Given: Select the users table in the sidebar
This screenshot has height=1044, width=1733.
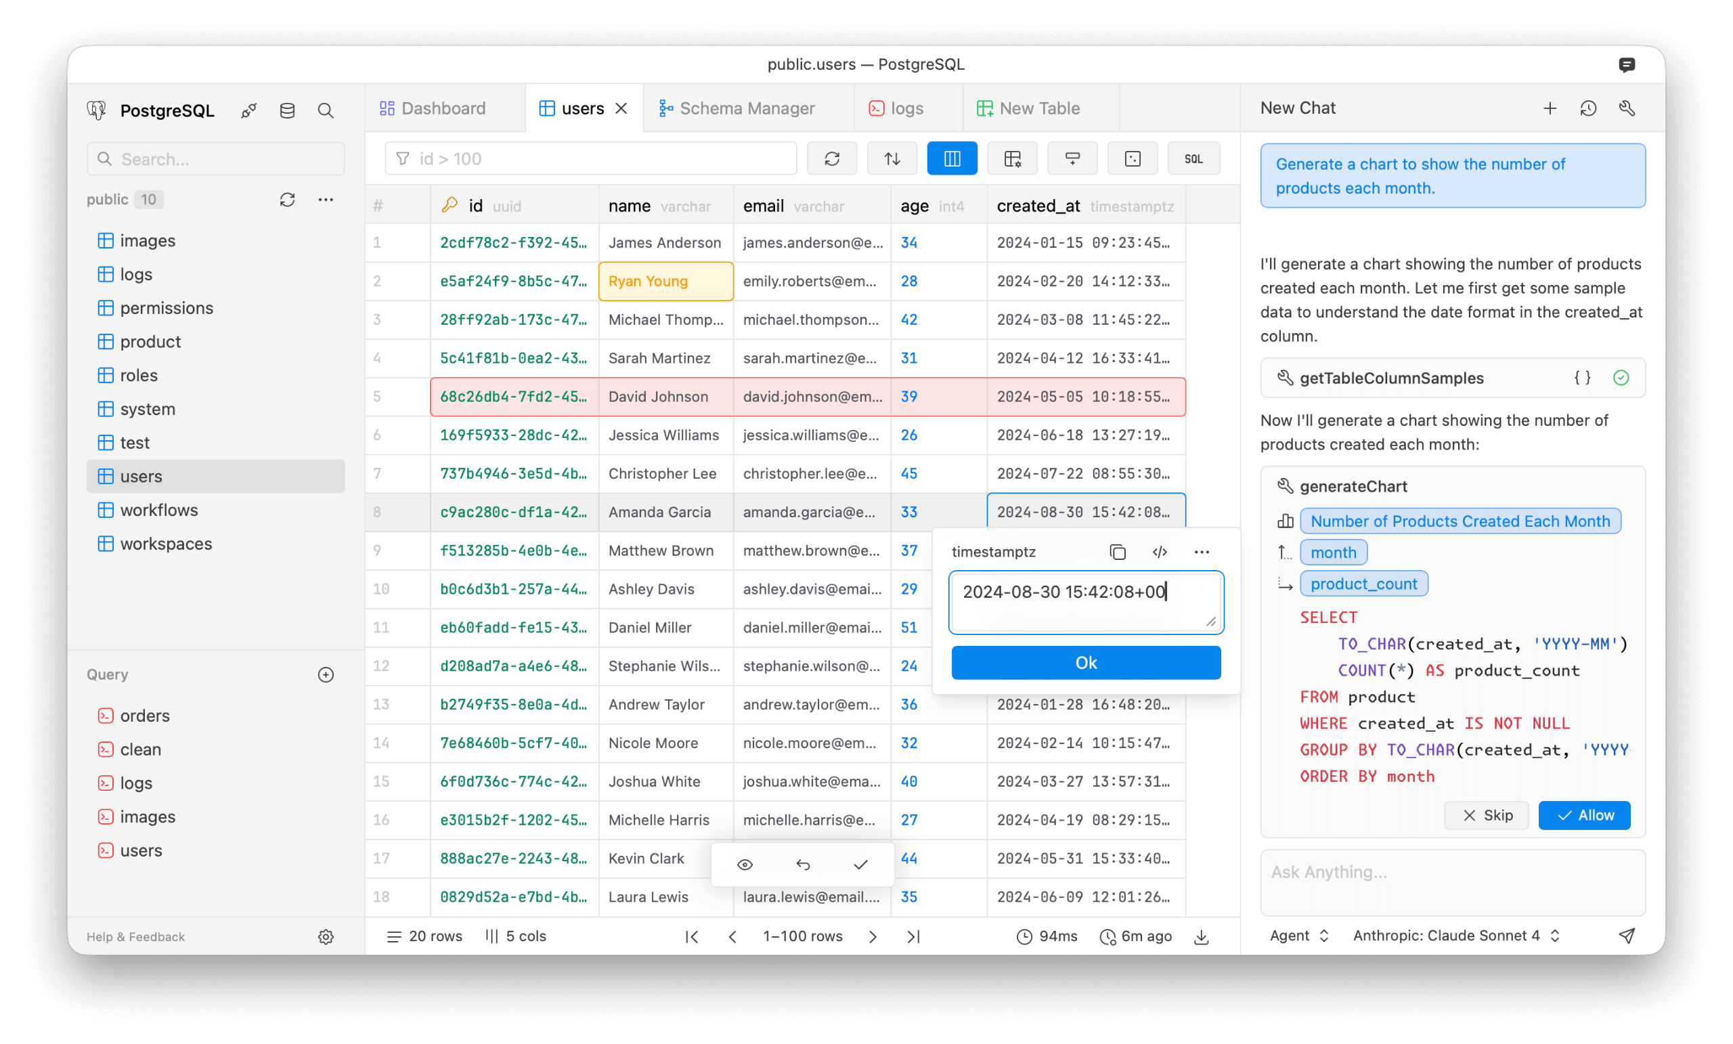Looking at the screenshot, I should tap(141, 475).
